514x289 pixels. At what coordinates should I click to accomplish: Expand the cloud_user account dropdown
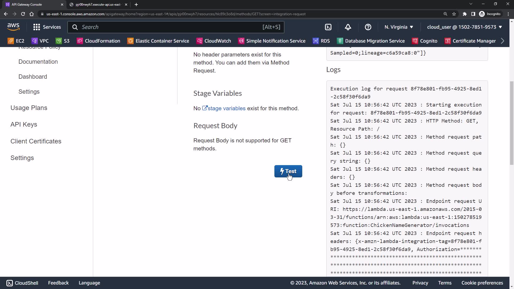click(x=464, y=27)
